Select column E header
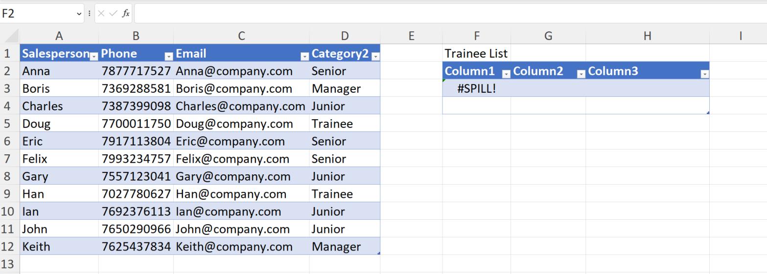Screen dimensions: 767x274 [411, 36]
